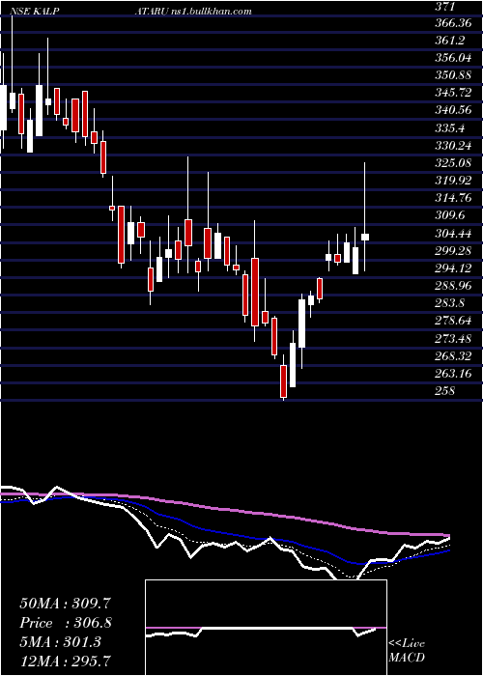483x676 pixels.
Task: Click the 268.32 price axis label
Action: click(454, 356)
